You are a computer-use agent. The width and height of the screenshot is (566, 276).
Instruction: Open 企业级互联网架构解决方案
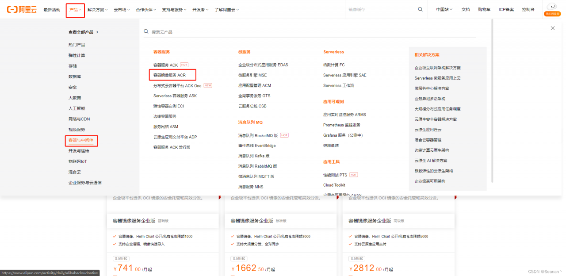(437, 68)
